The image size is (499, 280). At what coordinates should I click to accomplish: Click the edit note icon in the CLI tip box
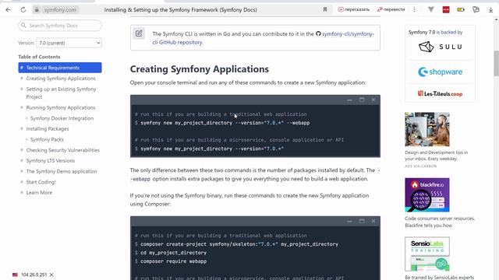pyautogui.click(x=139, y=33)
